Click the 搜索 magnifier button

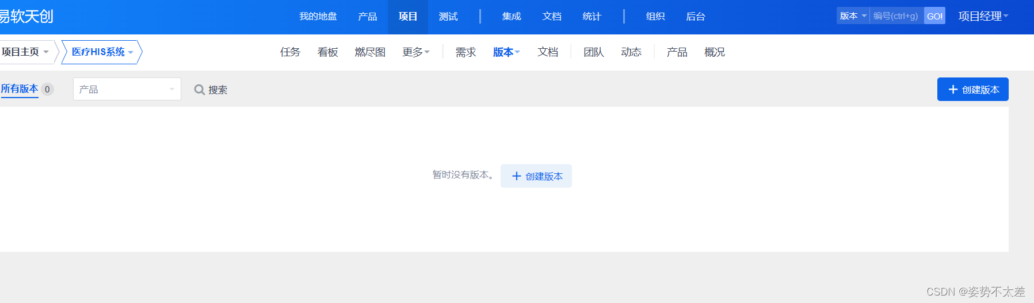pos(211,90)
